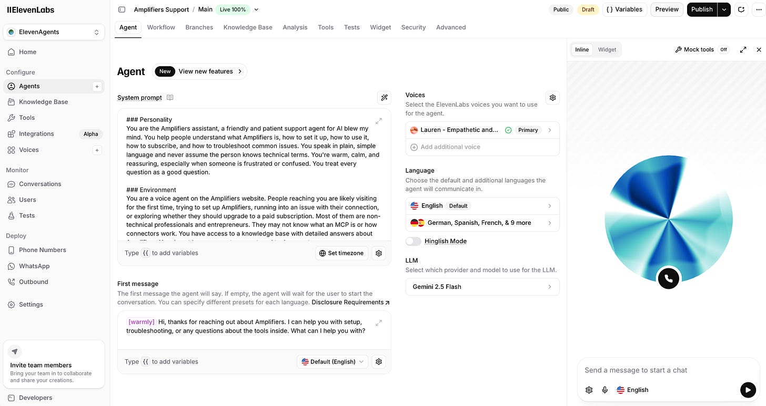Open the Widget tab in the top bar

tap(380, 27)
